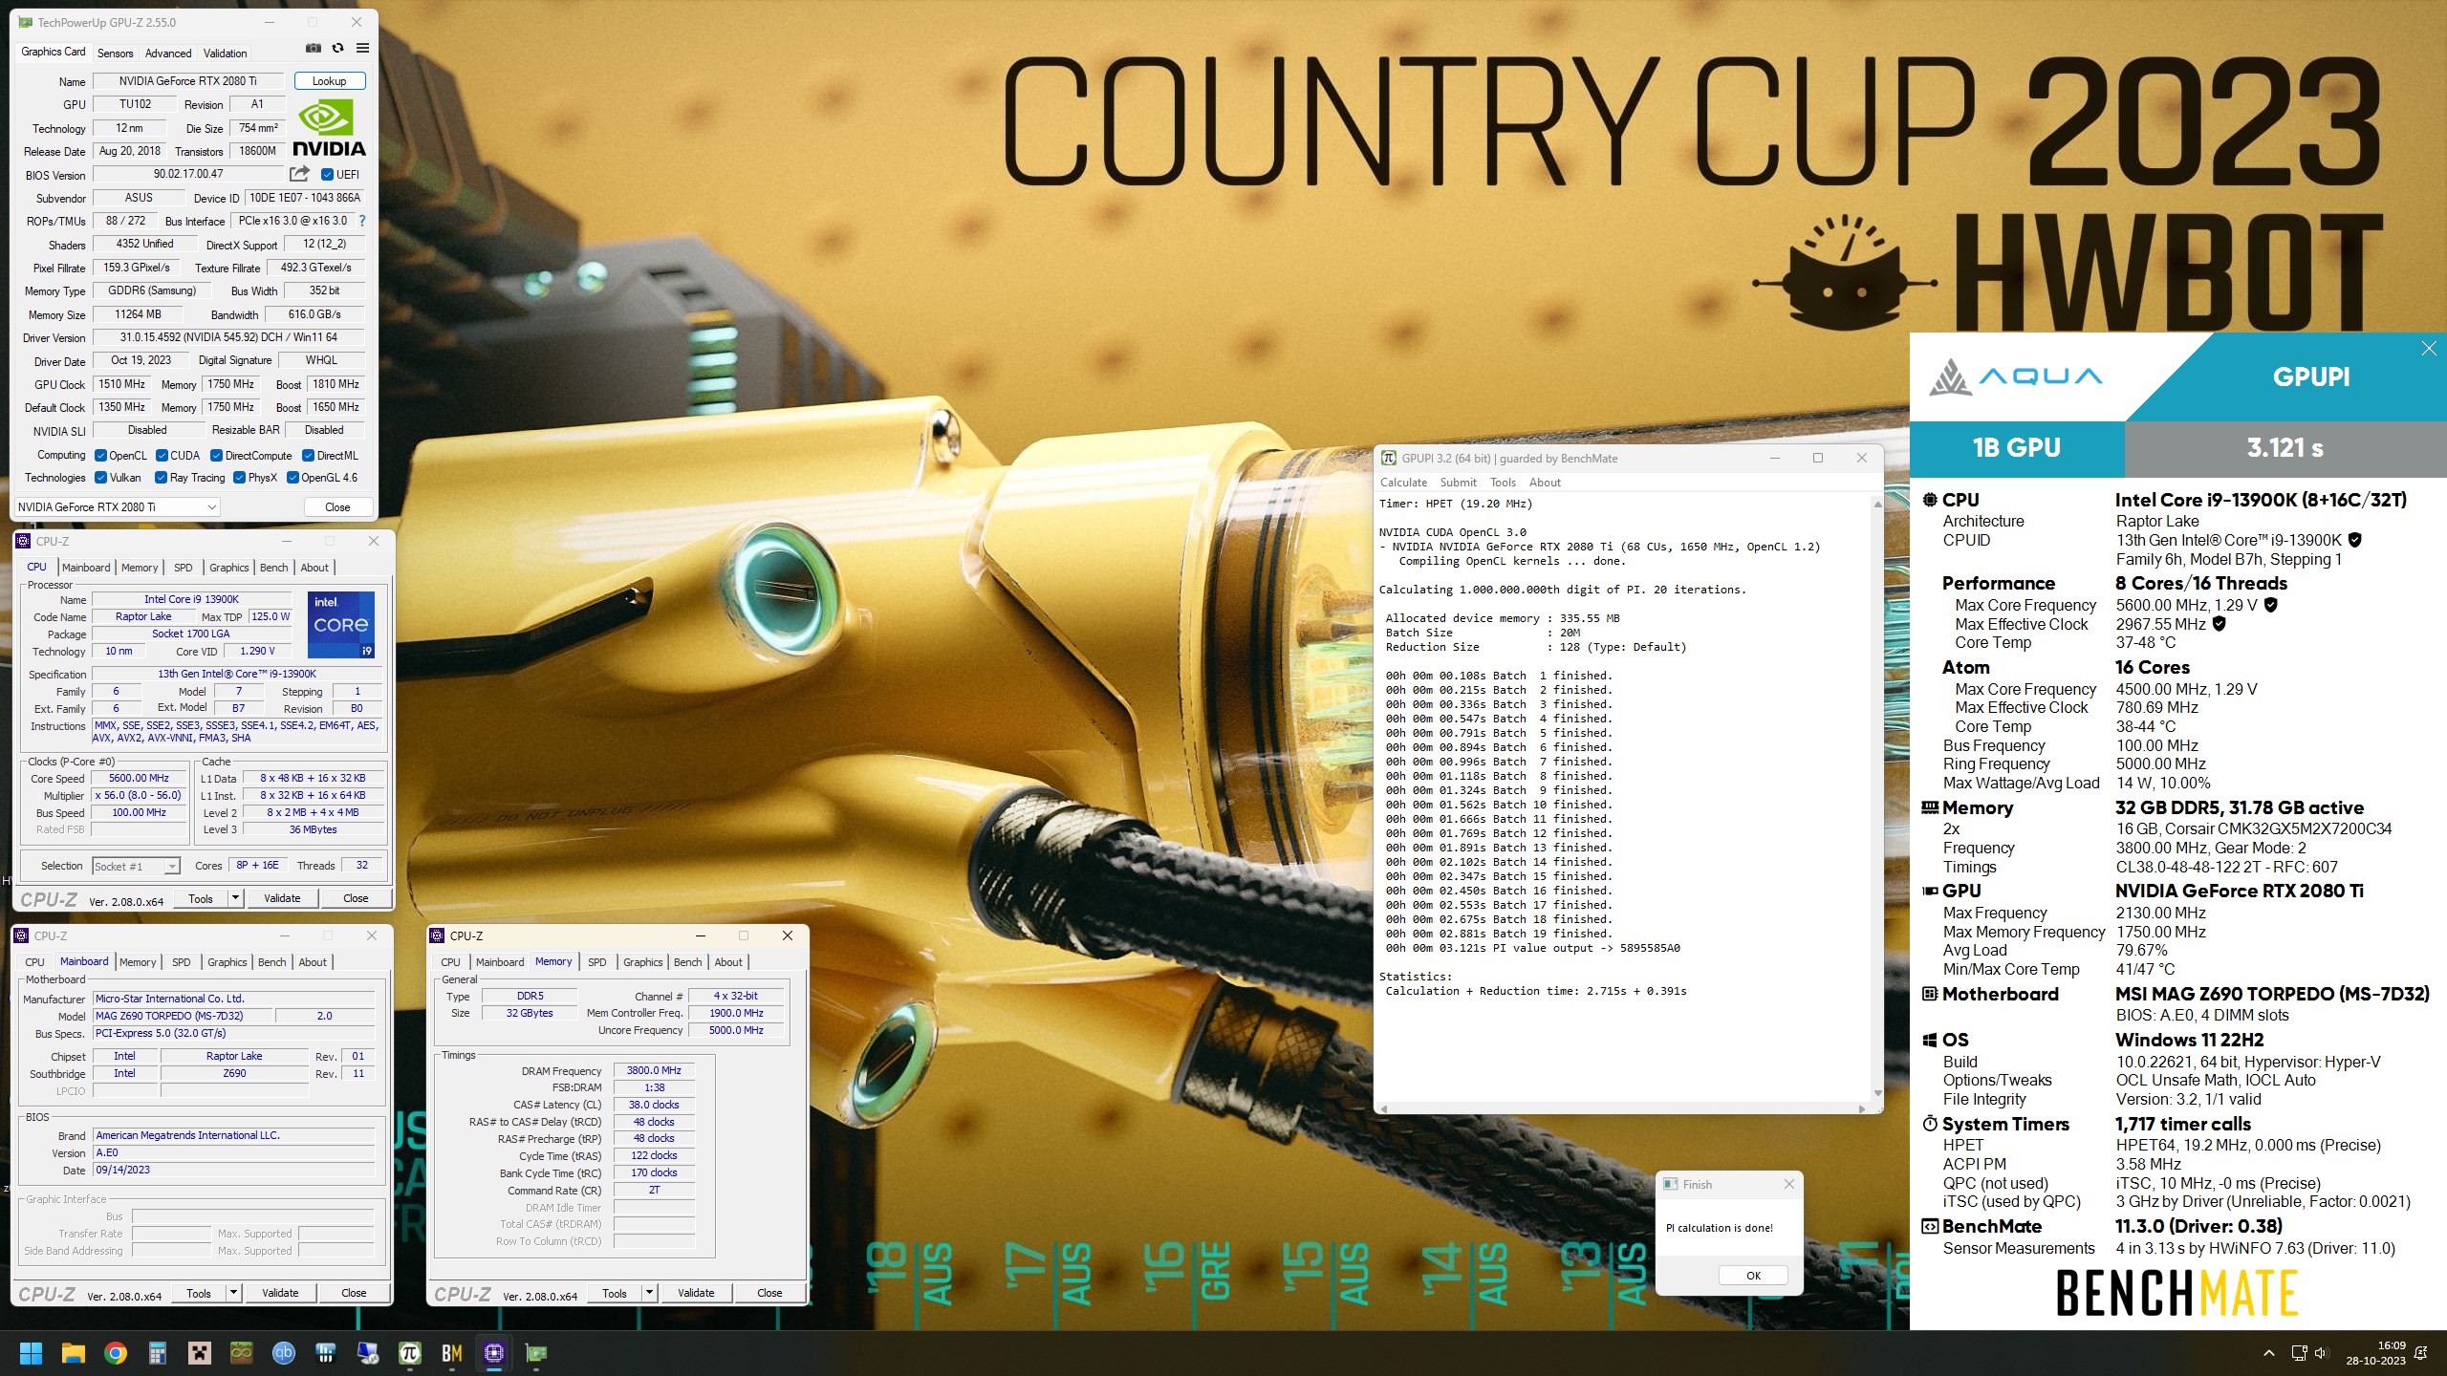This screenshot has width=2447, height=1376.
Task: Click the BIOS export share icon in GPU-Z
Action: 300,174
